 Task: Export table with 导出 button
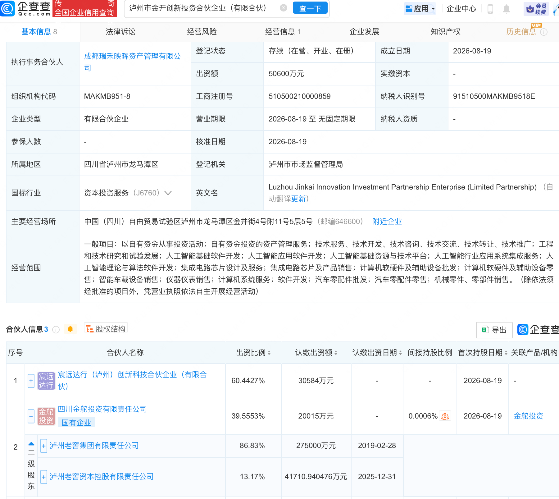pos(494,330)
